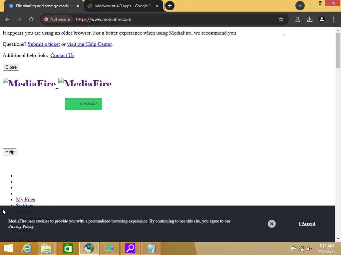Select the active browser taskbar icon
Screen dimensions: 341x255
coord(89,248)
